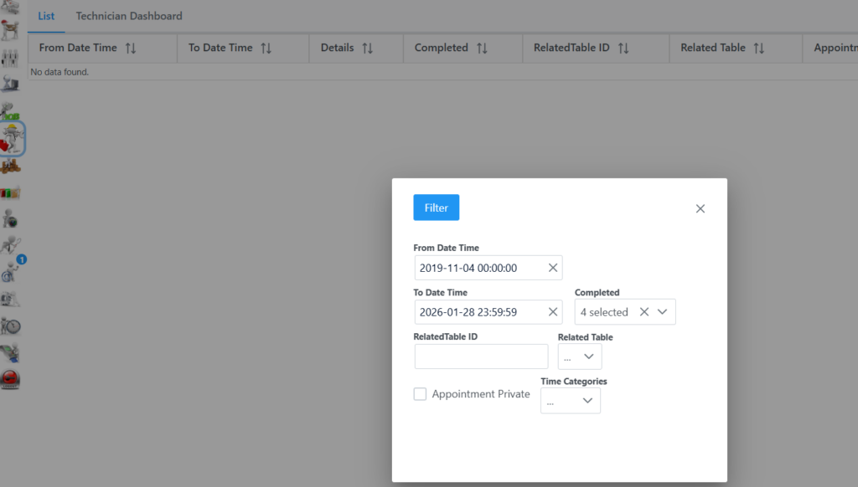Image resolution: width=858 pixels, height=487 pixels.
Task: Open the figure with clock icon
Action: click(x=11, y=326)
